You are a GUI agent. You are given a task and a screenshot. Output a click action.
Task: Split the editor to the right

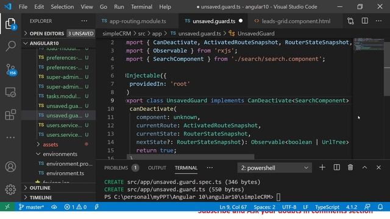pos(365,21)
